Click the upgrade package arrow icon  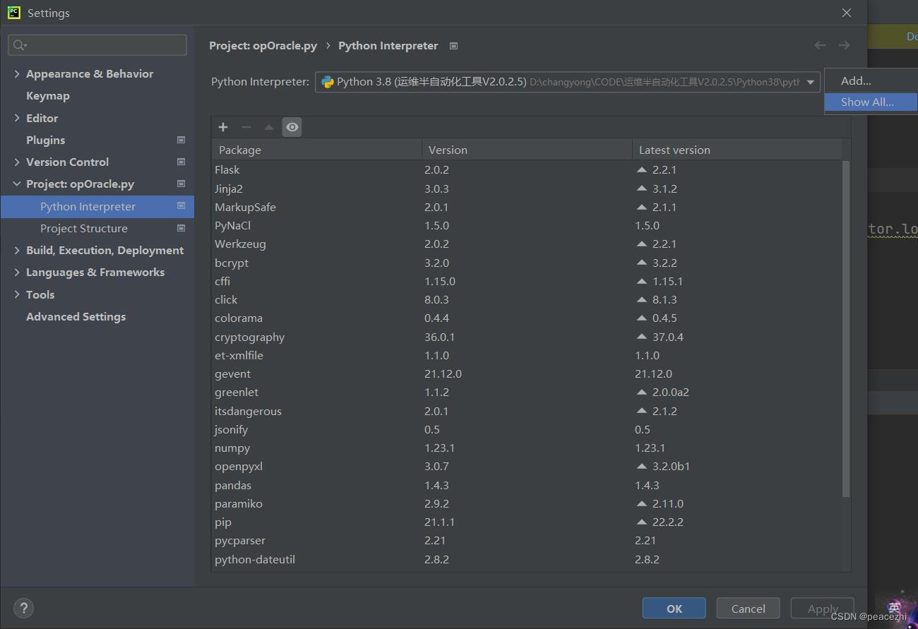pos(268,127)
